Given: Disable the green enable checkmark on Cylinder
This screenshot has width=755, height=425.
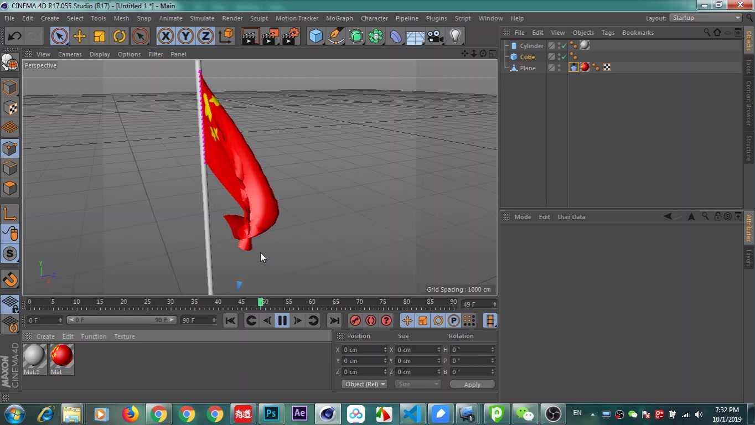Looking at the screenshot, I should click(x=564, y=45).
